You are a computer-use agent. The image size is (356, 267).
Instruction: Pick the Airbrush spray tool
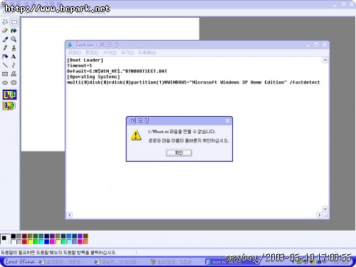pos(5,56)
